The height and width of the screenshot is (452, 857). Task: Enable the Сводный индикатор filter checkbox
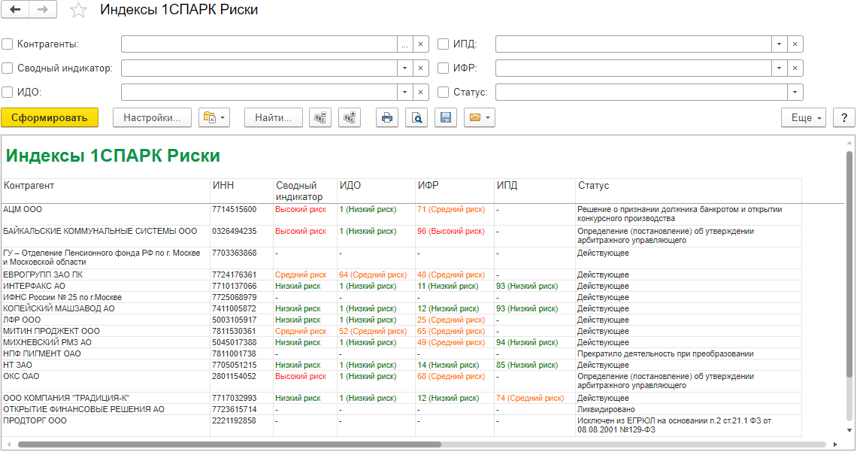point(7,68)
